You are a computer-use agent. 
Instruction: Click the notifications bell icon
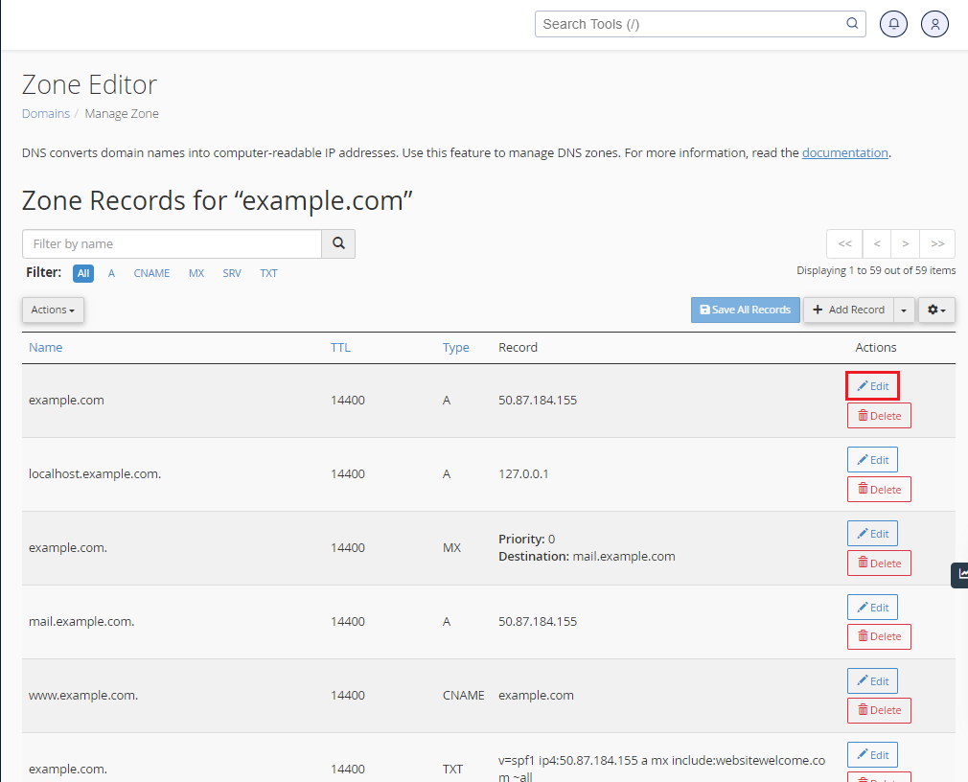(x=893, y=24)
